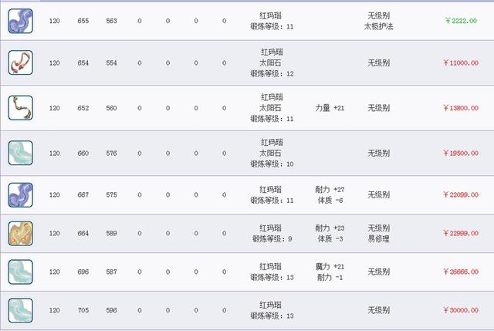Click the red item icon priced ¥11000.00
Image resolution: width=494 pixels, height=331 pixels.
[20, 62]
